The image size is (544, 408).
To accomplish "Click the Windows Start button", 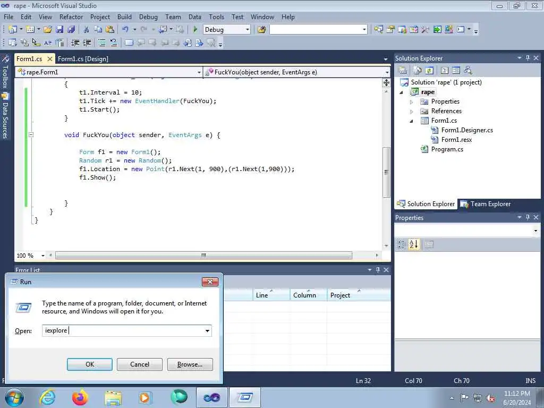I will tap(14, 397).
